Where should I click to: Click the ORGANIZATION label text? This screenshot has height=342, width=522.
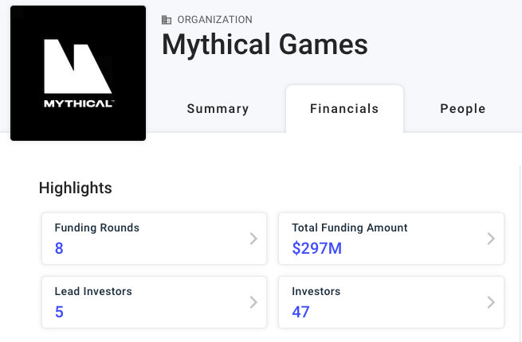click(x=214, y=20)
